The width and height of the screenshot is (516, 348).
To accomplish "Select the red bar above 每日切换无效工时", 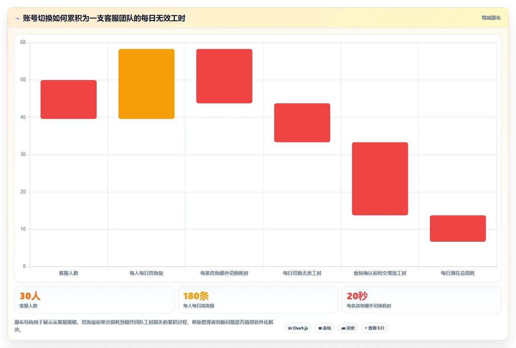I will point(302,123).
